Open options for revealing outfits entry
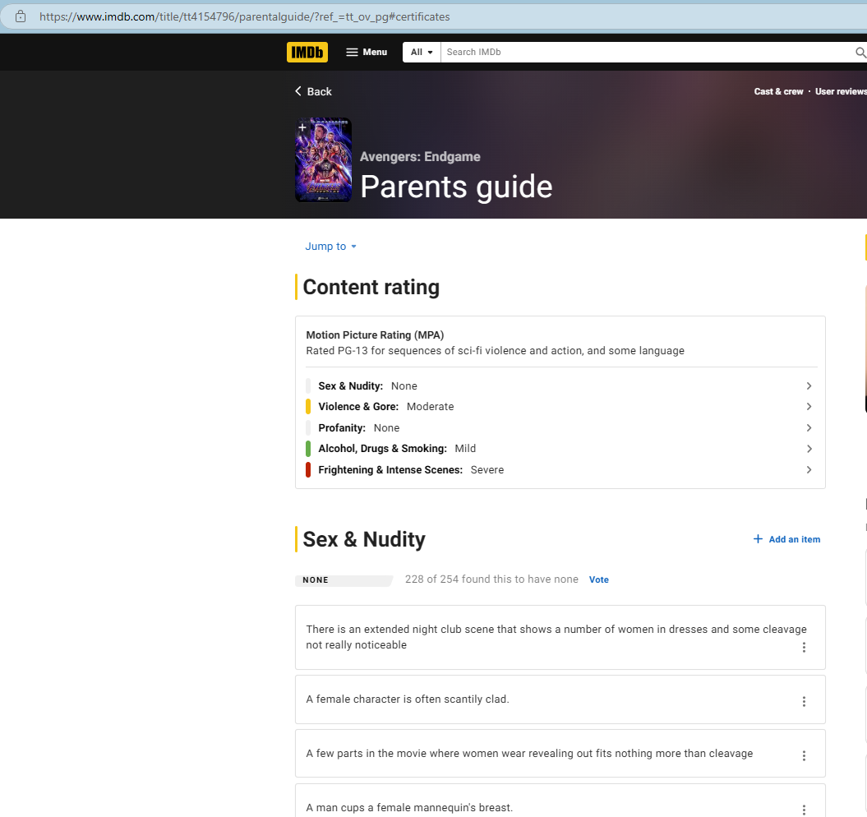 tap(804, 756)
